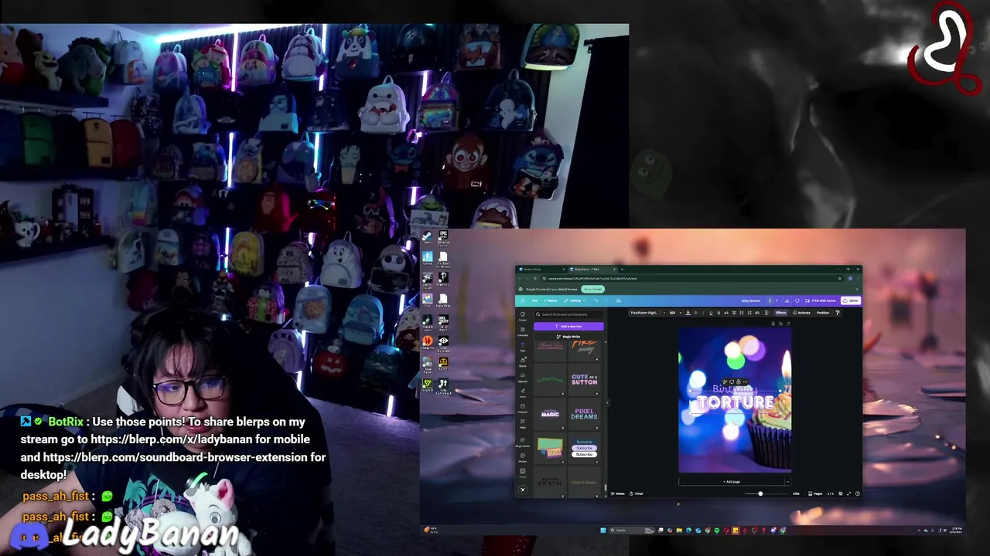The width and height of the screenshot is (990, 556).
Task: Redo the action in Canva
Action: coord(606,300)
